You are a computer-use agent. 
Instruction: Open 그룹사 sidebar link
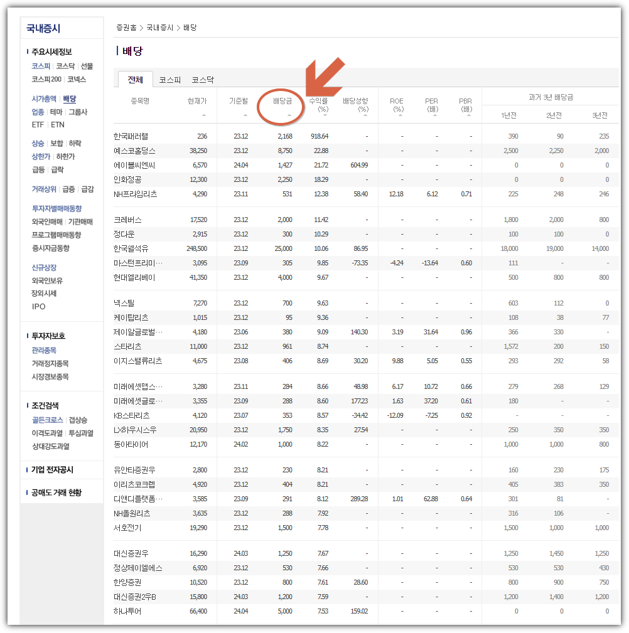pyautogui.click(x=78, y=112)
